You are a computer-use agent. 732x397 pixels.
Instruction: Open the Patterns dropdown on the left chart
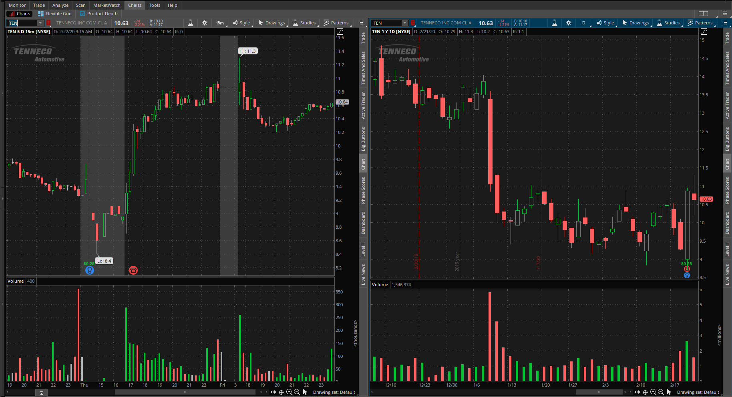pyautogui.click(x=336, y=23)
